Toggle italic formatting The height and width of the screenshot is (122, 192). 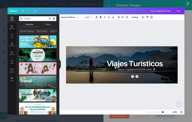105,17
